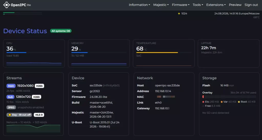Click the H265 badge next to 1280x720

point(36,97)
